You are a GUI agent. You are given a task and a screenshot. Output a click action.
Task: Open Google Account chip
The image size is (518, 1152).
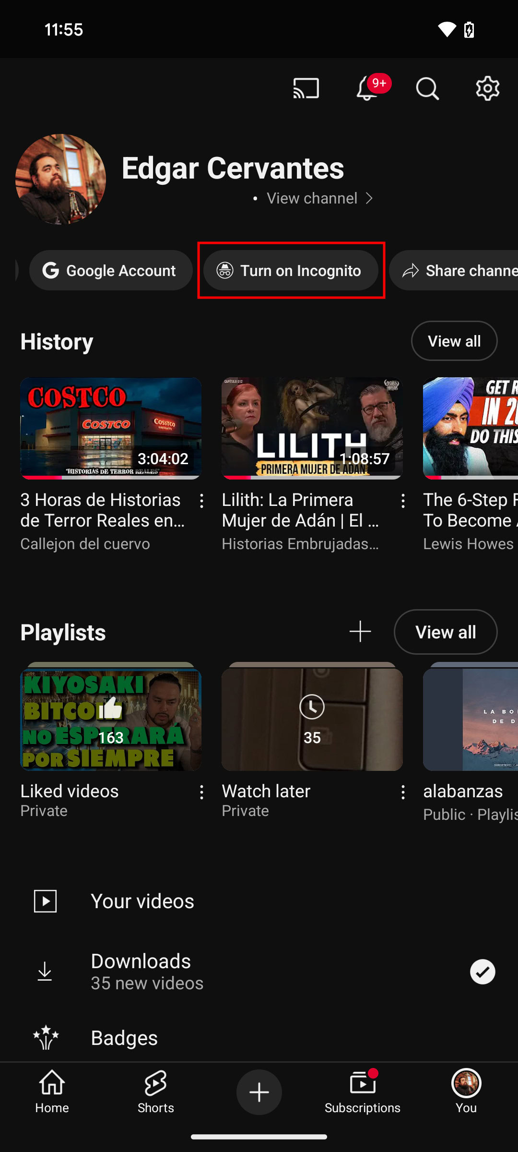[x=111, y=270]
